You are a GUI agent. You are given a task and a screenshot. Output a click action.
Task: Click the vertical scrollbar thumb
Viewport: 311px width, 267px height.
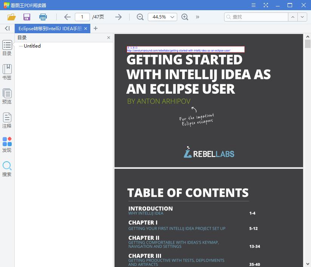click(x=308, y=44)
